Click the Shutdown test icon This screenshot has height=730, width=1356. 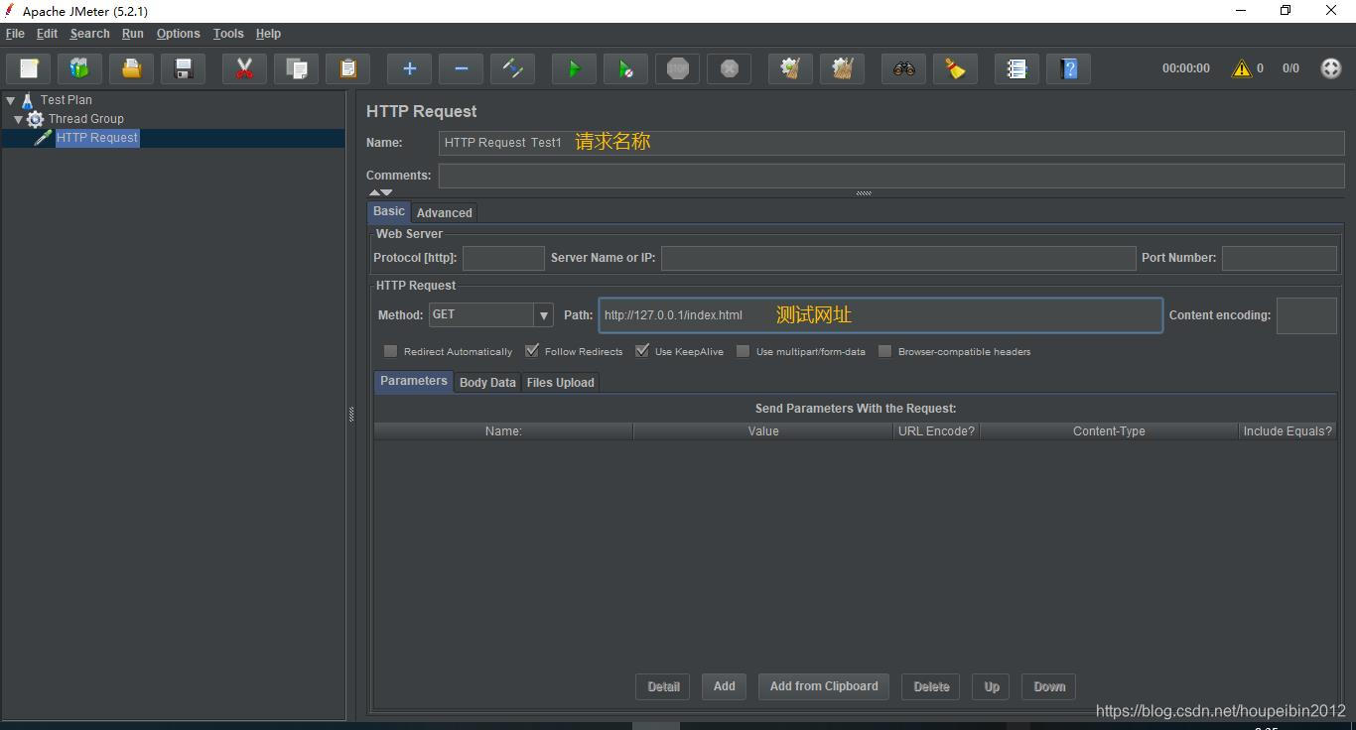point(729,68)
